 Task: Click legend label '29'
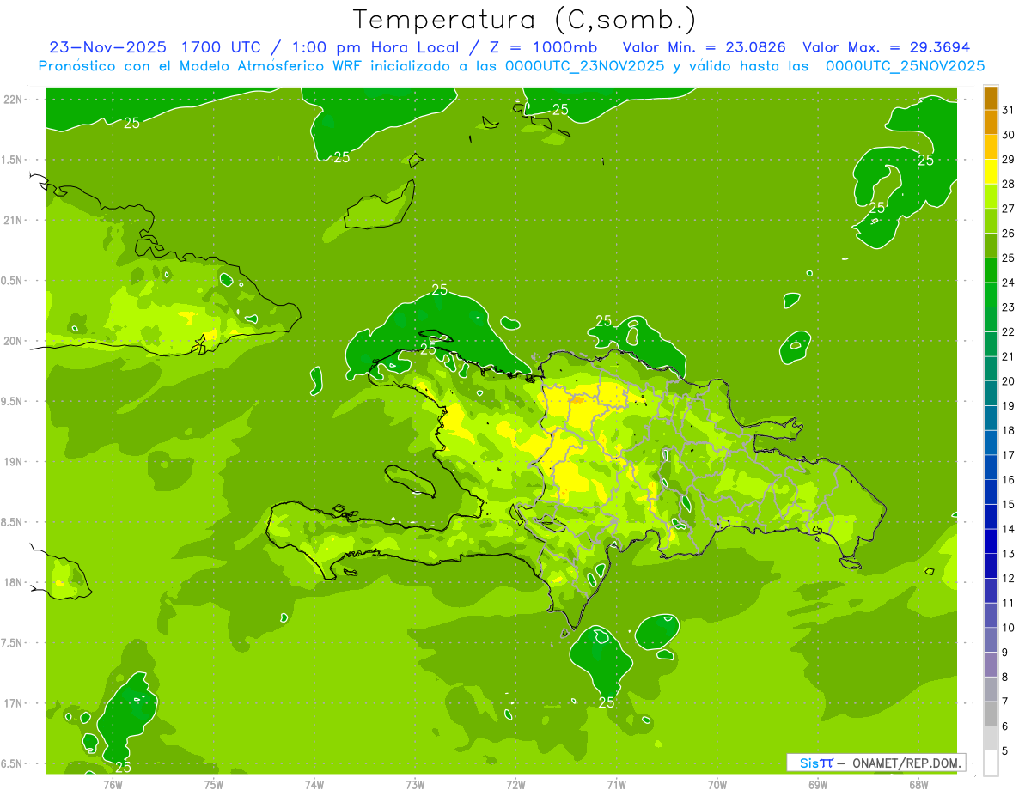click(x=1009, y=159)
